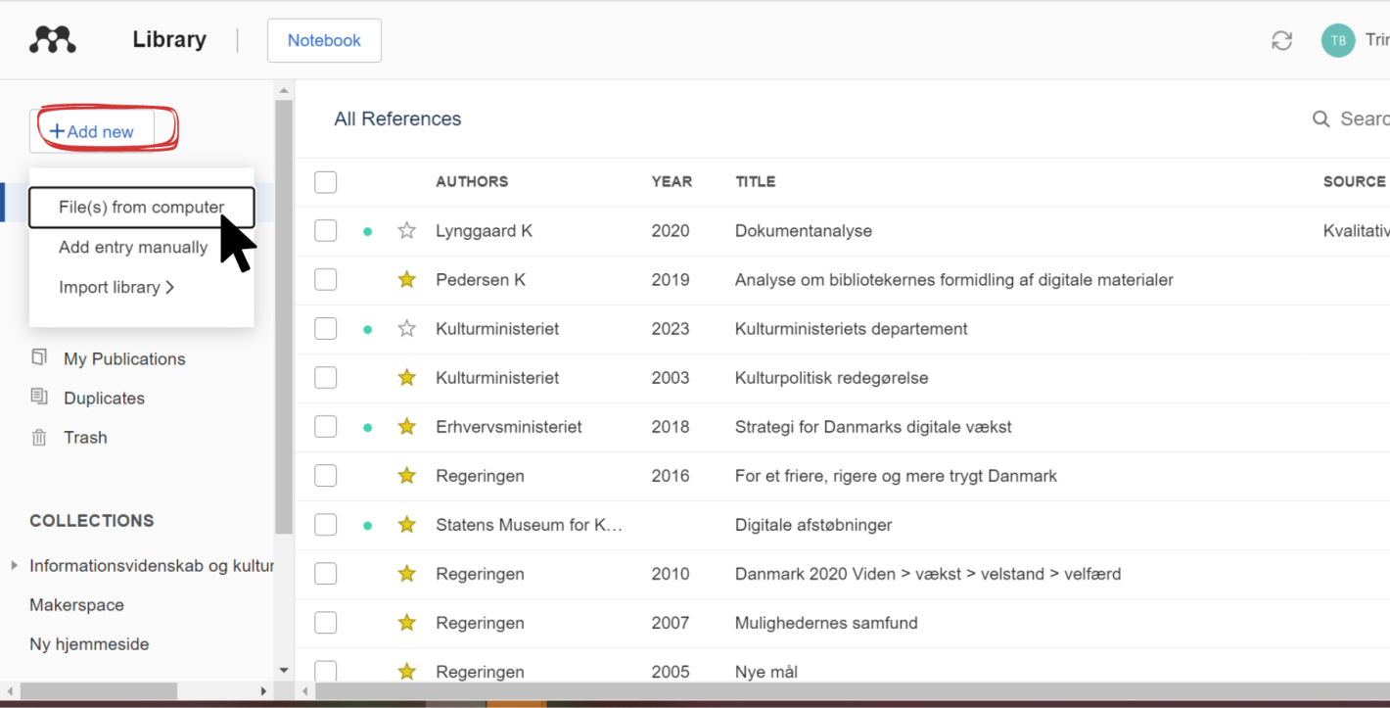
Task: Check the Regeringen 2007 row checkbox
Action: coord(326,623)
